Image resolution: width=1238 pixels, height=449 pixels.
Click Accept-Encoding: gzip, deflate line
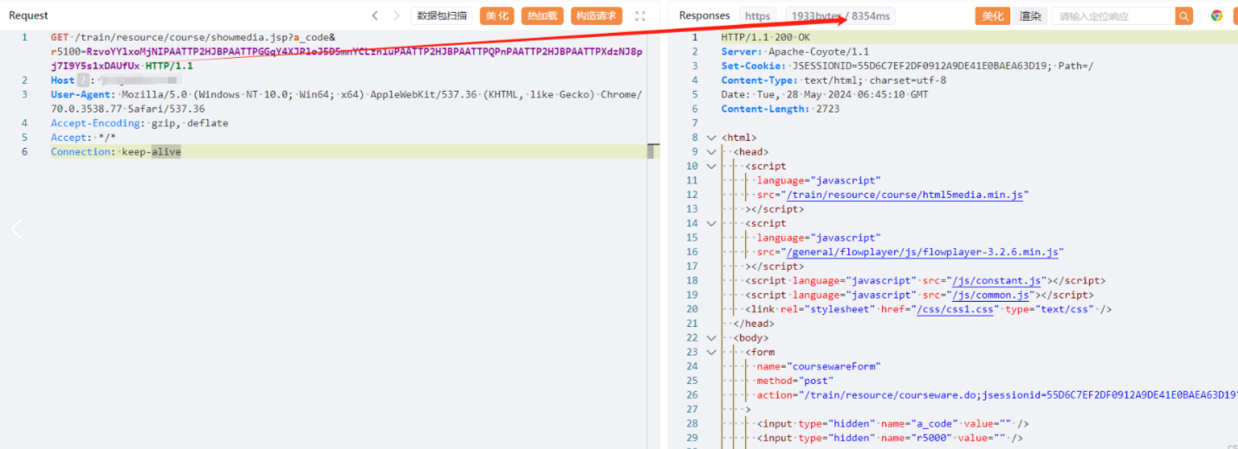pyautogui.click(x=139, y=123)
